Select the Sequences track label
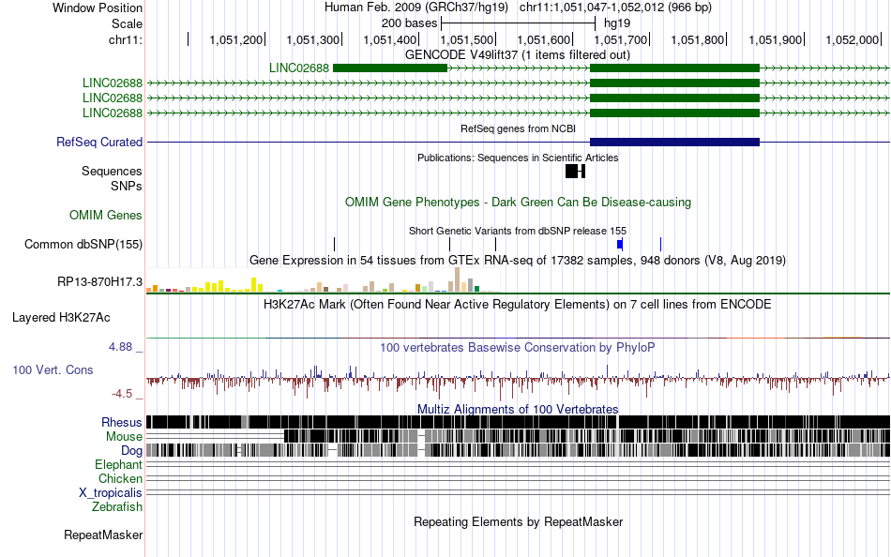 (112, 171)
